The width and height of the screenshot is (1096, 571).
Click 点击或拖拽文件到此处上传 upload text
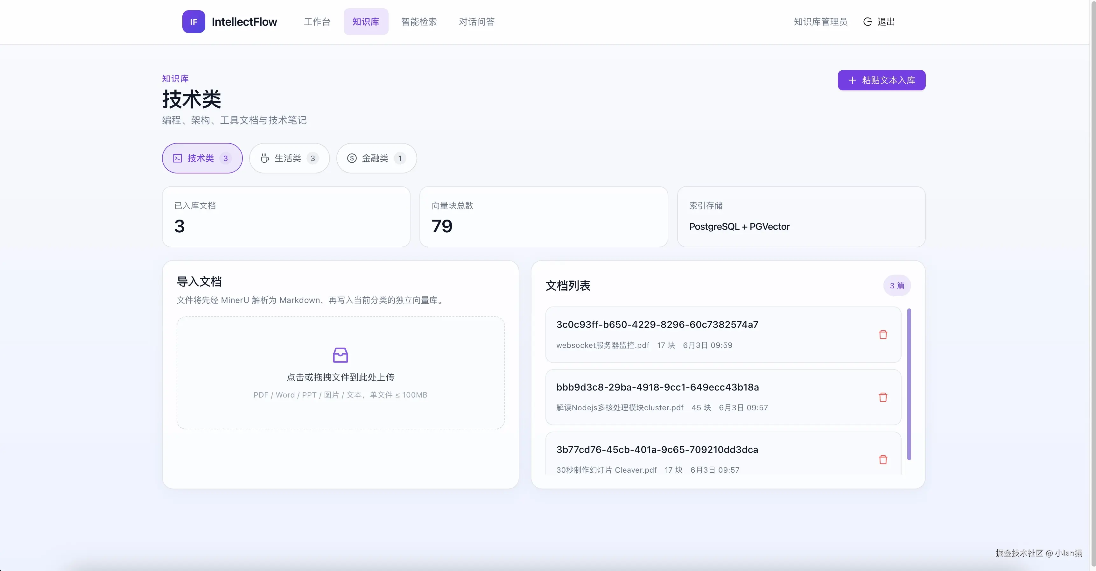tap(341, 377)
